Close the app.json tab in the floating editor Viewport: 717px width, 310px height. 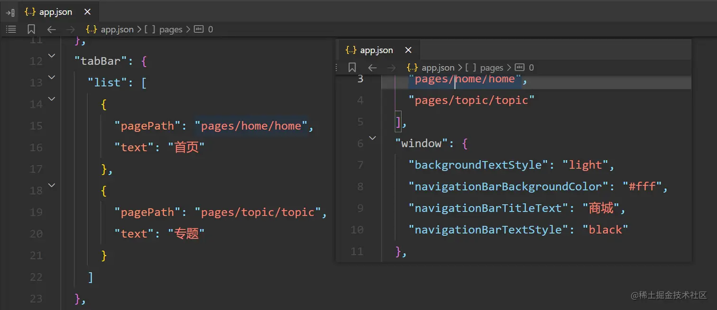408,50
